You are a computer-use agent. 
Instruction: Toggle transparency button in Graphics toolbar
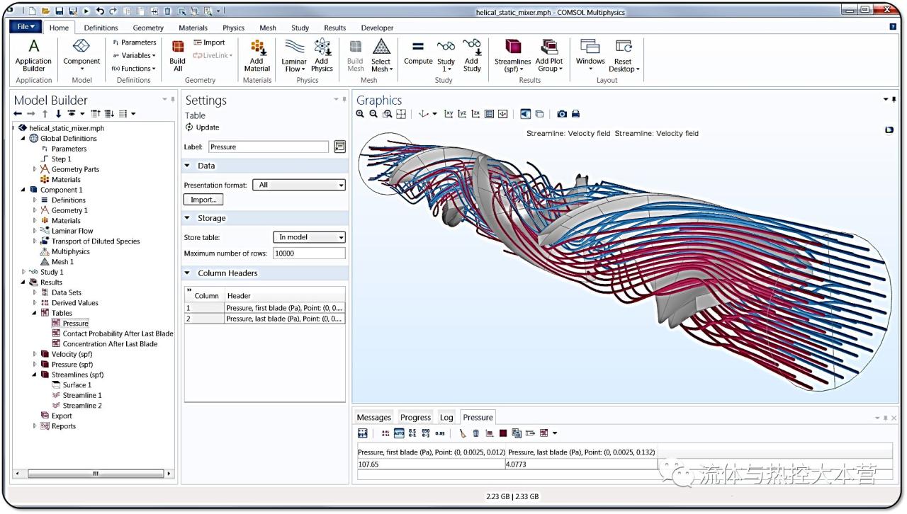point(539,114)
